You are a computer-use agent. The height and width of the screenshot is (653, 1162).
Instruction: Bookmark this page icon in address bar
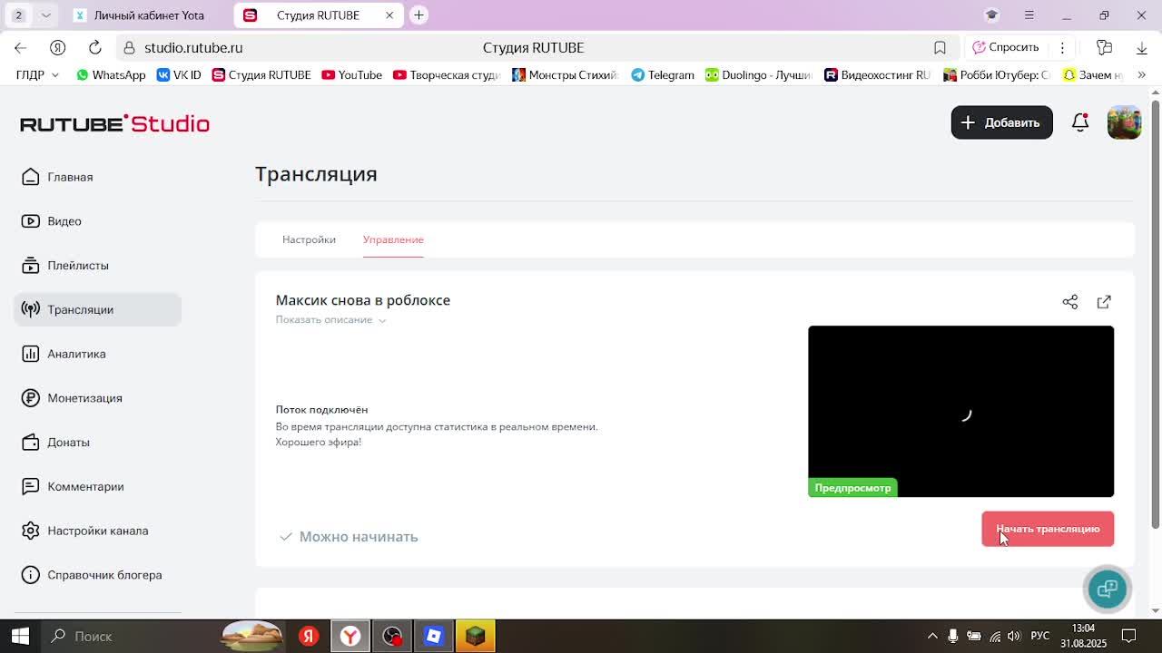point(940,47)
